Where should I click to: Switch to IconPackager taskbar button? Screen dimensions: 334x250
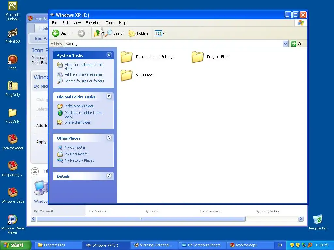point(250,245)
